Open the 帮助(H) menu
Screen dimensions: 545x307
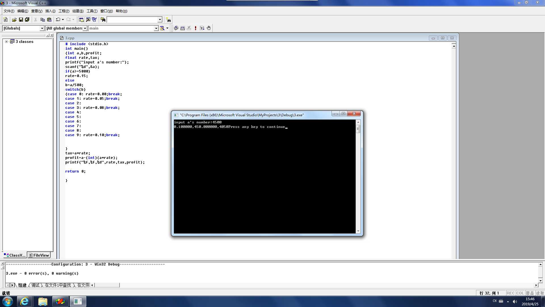[x=121, y=11]
